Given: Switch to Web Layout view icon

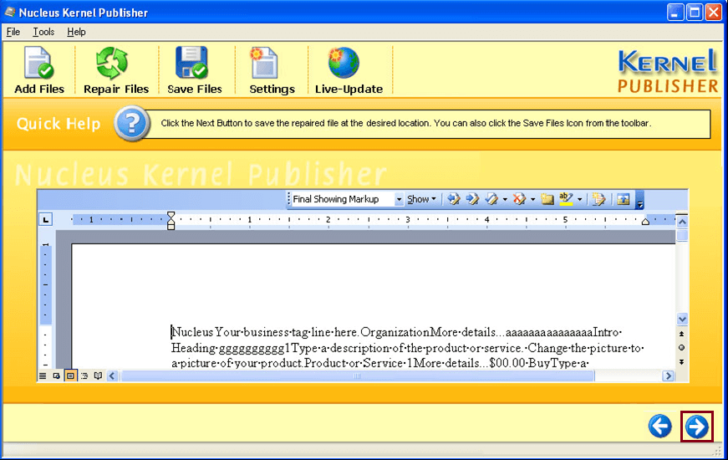Looking at the screenshot, I should click(x=56, y=376).
